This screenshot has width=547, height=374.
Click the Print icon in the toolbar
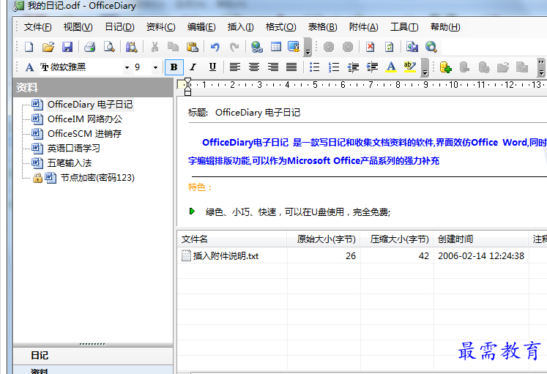[89, 47]
